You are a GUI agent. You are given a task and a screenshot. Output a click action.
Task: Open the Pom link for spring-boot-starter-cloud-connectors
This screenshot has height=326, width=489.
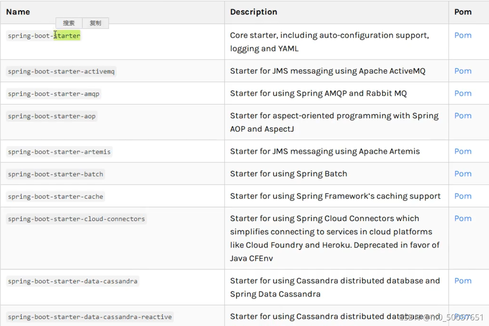pyautogui.click(x=463, y=218)
